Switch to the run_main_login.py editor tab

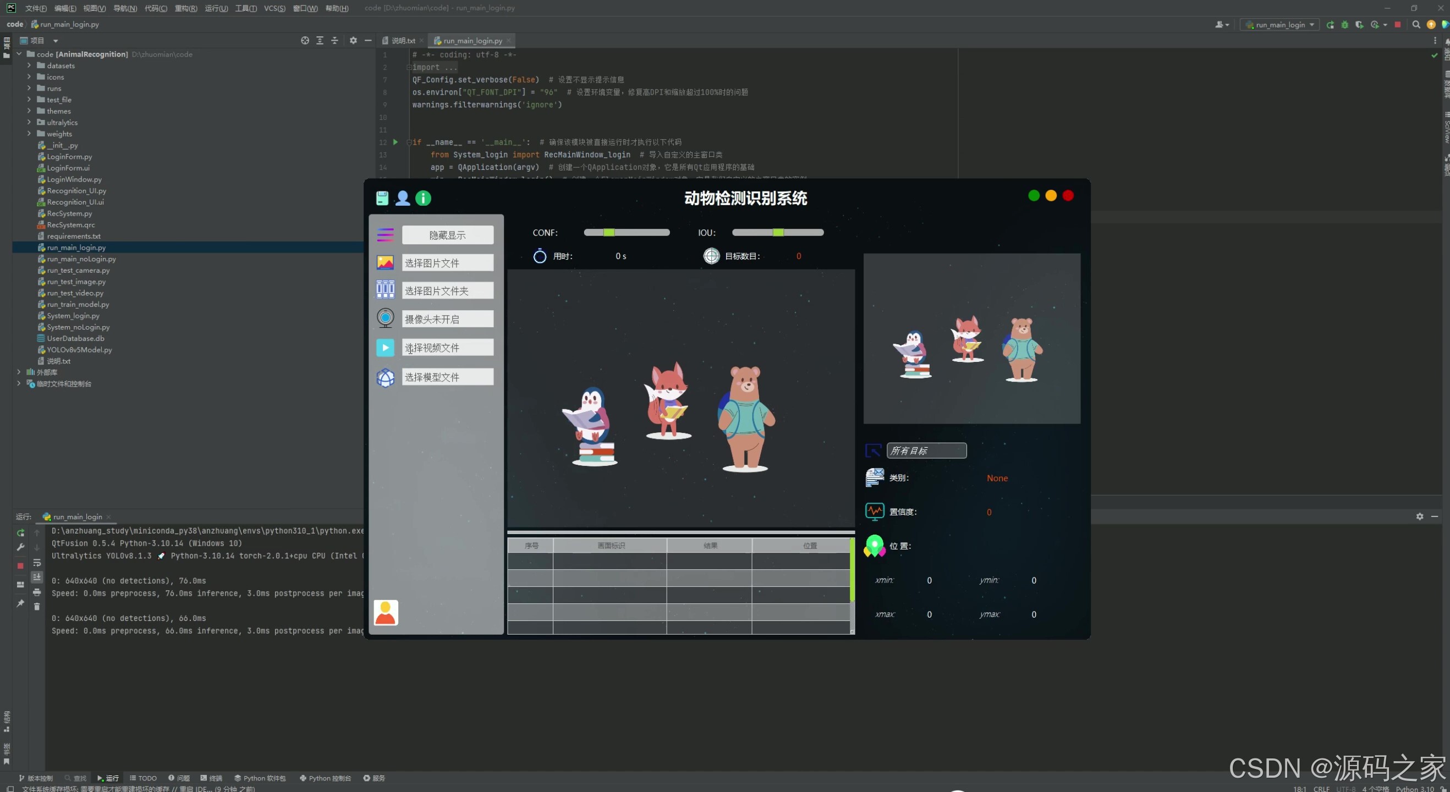point(473,41)
